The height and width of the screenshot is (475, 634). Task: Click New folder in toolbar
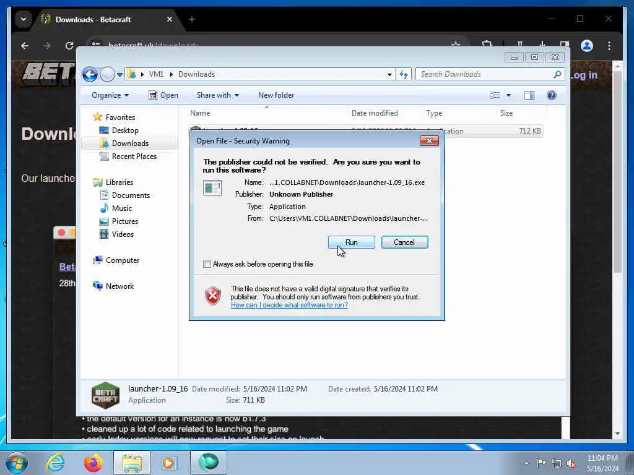click(276, 95)
